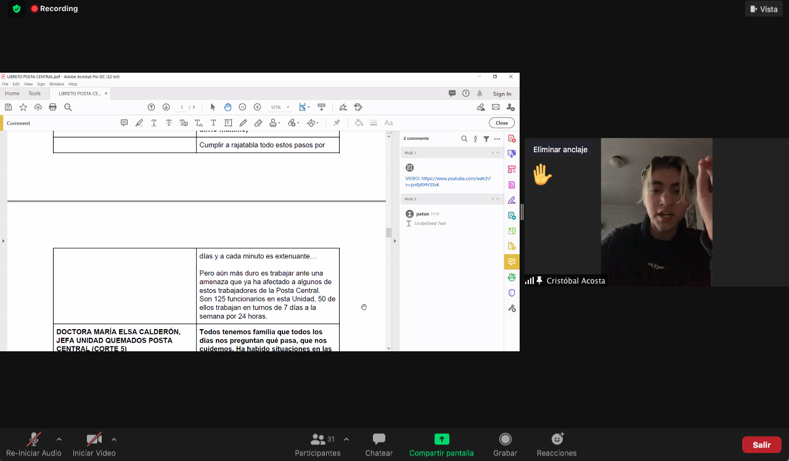Screen dimensions: 789x461
Task: Open the find text magnifier in Acrobat toolbar
Action: click(x=68, y=107)
